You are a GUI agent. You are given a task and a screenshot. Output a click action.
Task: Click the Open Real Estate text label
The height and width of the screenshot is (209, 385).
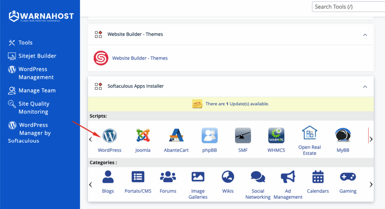pos(310,150)
